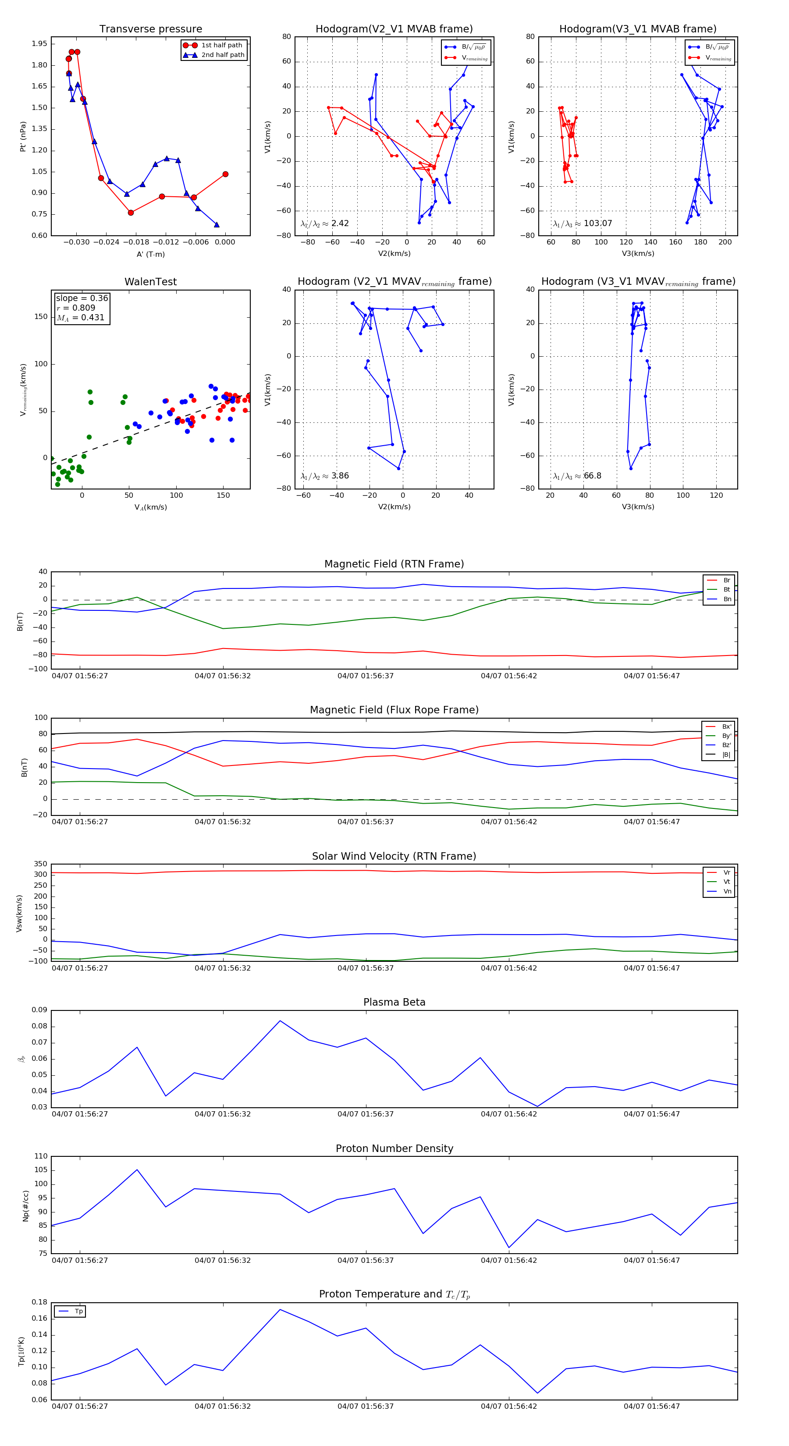Image resolution: width=789 pixels, height=1446 pixels.
Task: Click the 'Solar Wind Velocity (RTN Frame)' title
Action: tap(394, 857)
